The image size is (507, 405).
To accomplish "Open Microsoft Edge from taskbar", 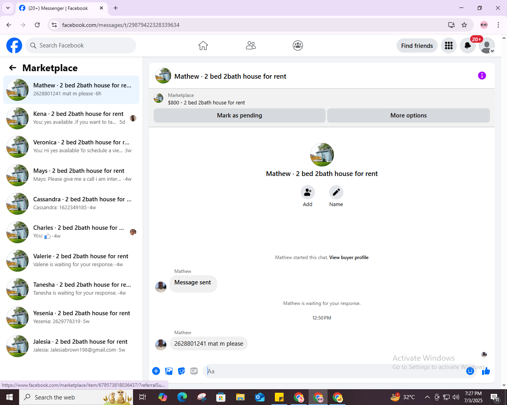I will click(182, 397).
